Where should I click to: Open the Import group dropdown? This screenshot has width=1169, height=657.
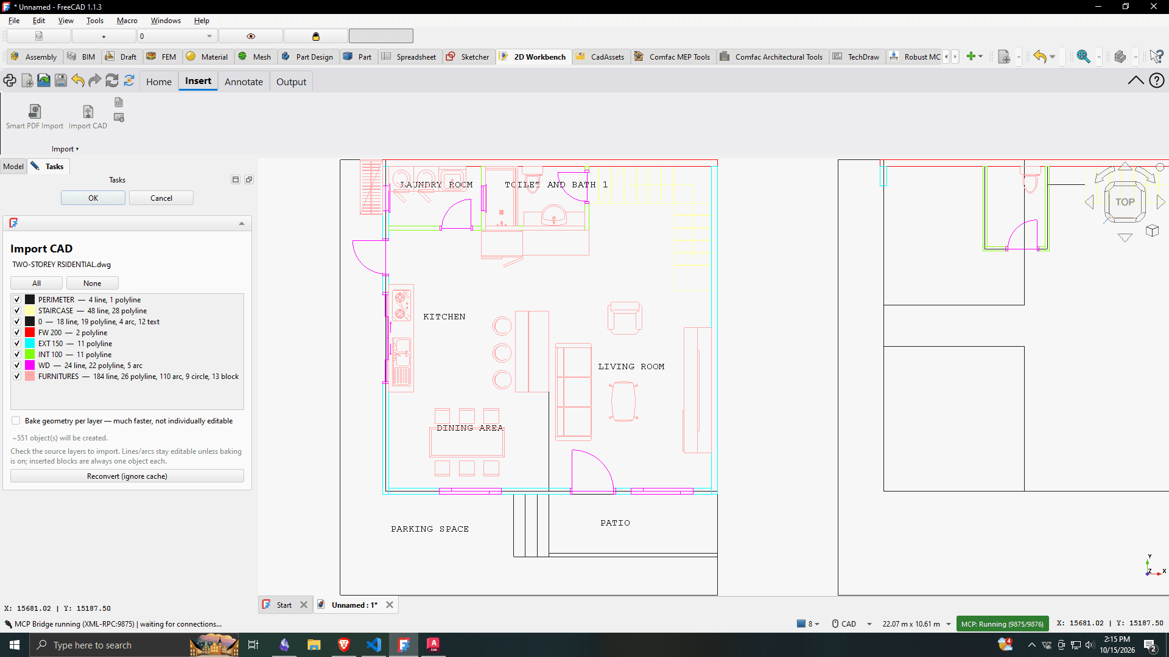click(65, 149)
